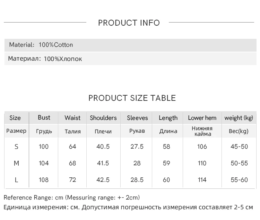Select the Shoulders column header

(x=103, y=118)
